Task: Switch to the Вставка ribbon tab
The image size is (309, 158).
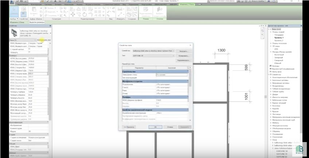Action: [59, 4]
